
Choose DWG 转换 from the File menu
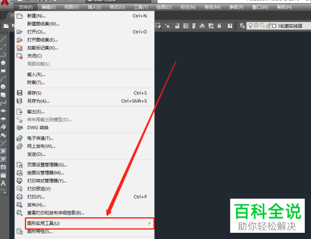pos(85,128)
